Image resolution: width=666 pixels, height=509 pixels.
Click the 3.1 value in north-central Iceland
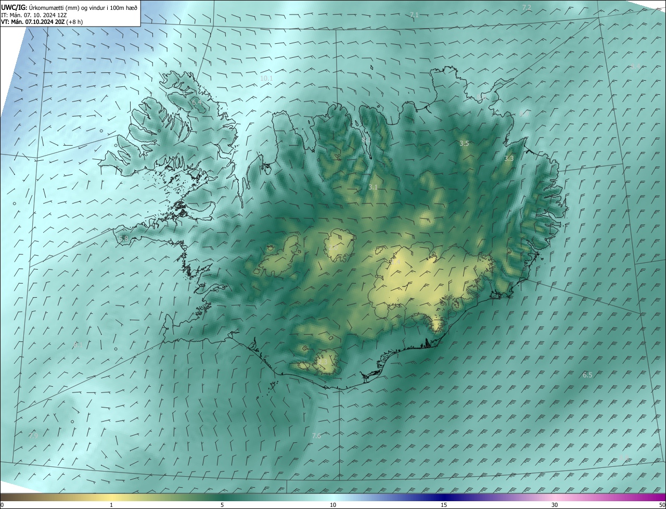373,186
